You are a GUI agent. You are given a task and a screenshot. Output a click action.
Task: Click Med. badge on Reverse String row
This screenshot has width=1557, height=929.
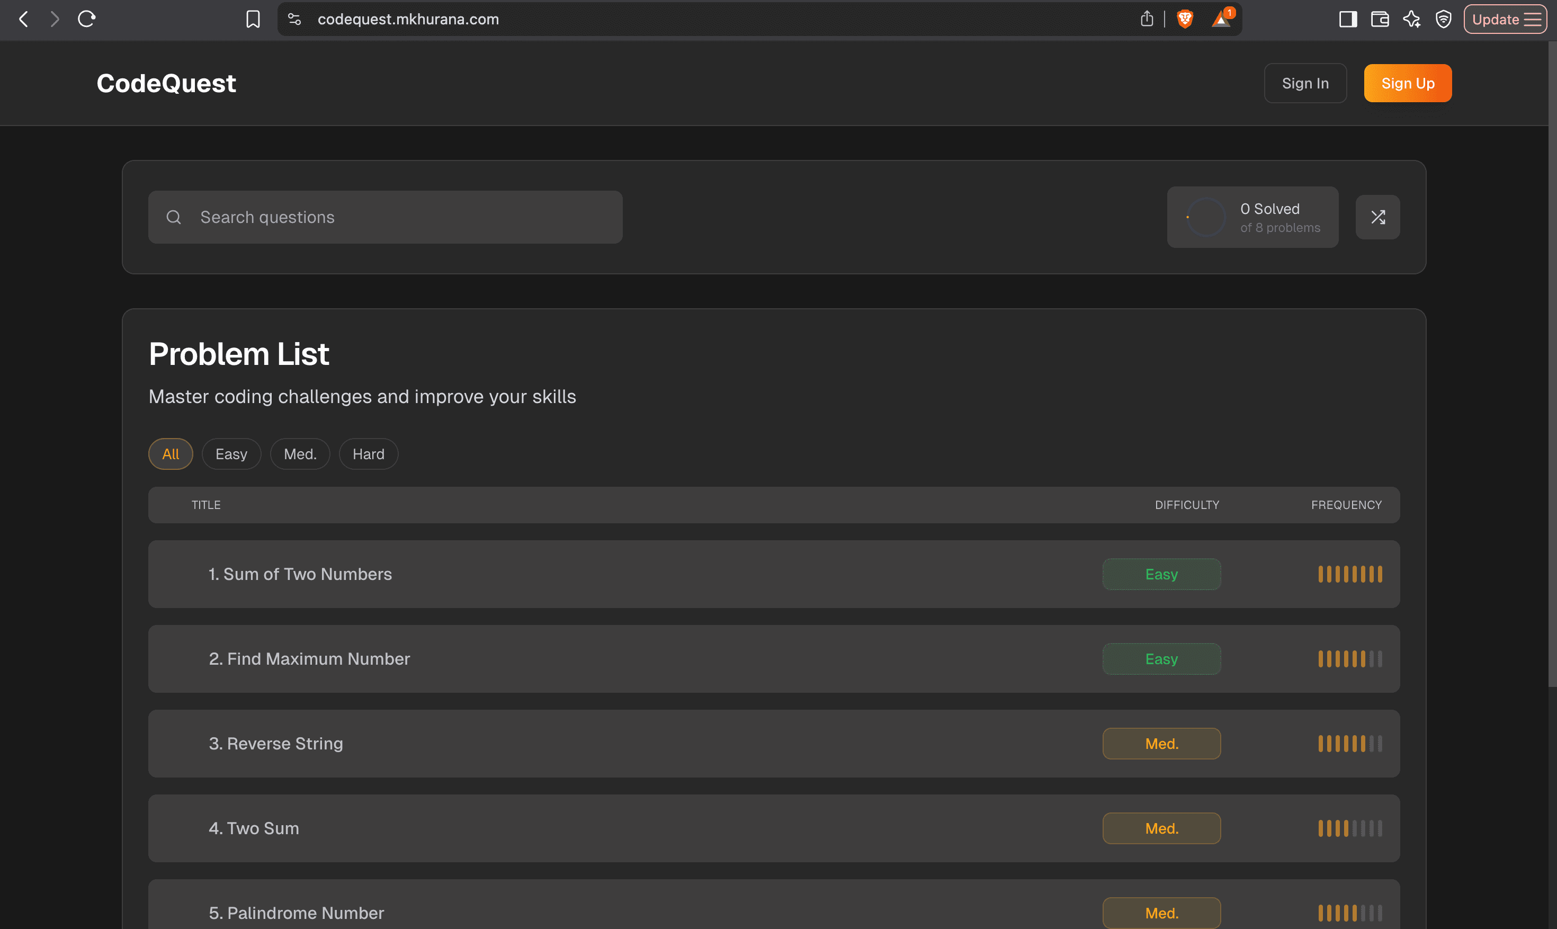click(x=1161, y=744)
